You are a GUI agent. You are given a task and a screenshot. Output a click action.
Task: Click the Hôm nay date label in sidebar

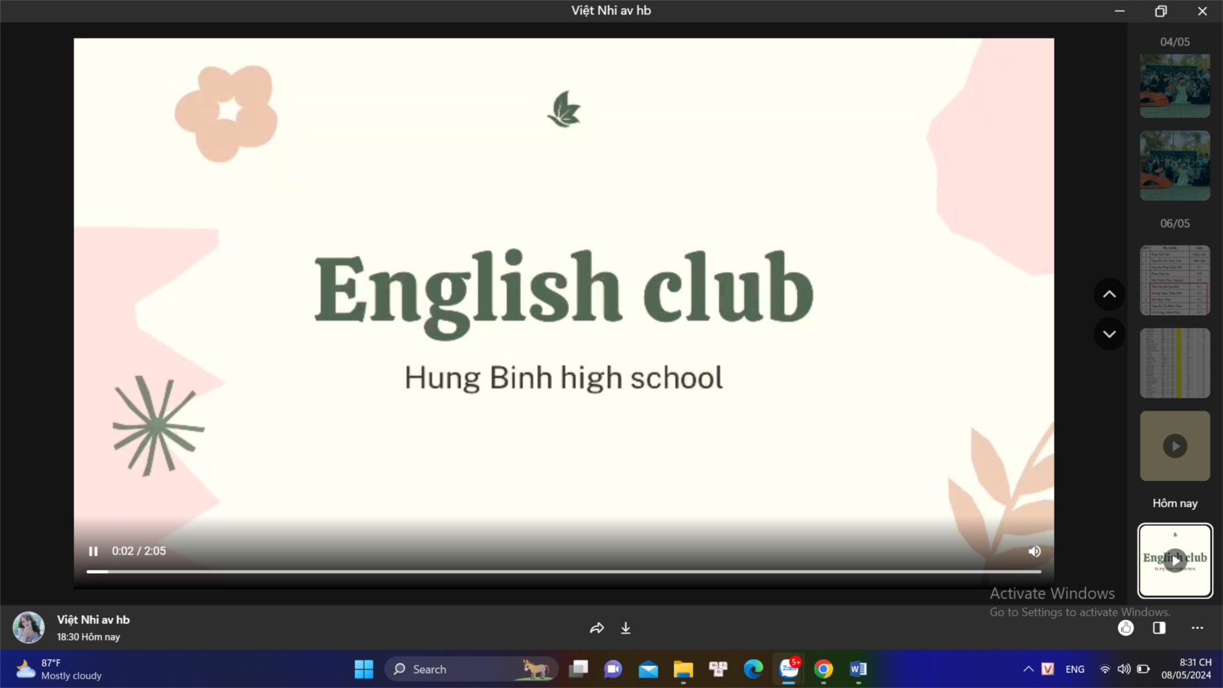tap(1175, 504)
